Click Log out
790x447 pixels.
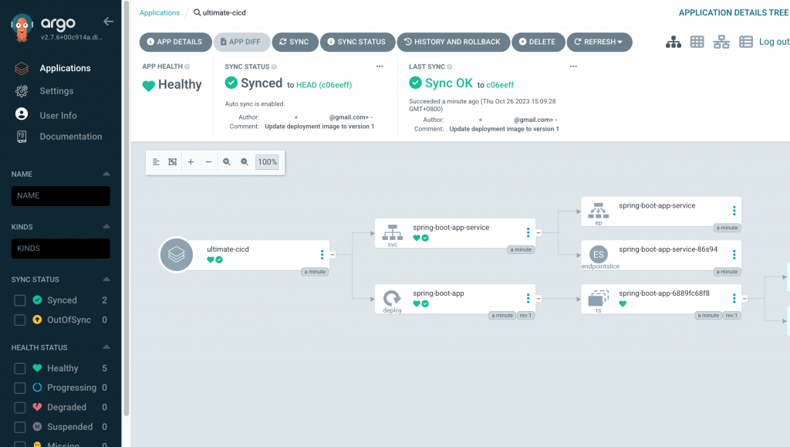coord(774,42)
